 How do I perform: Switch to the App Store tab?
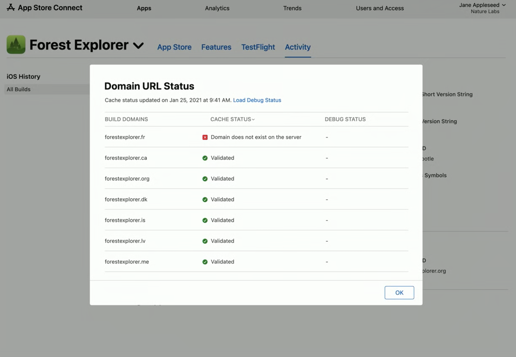pyautogui.click(x=174, y=47)
